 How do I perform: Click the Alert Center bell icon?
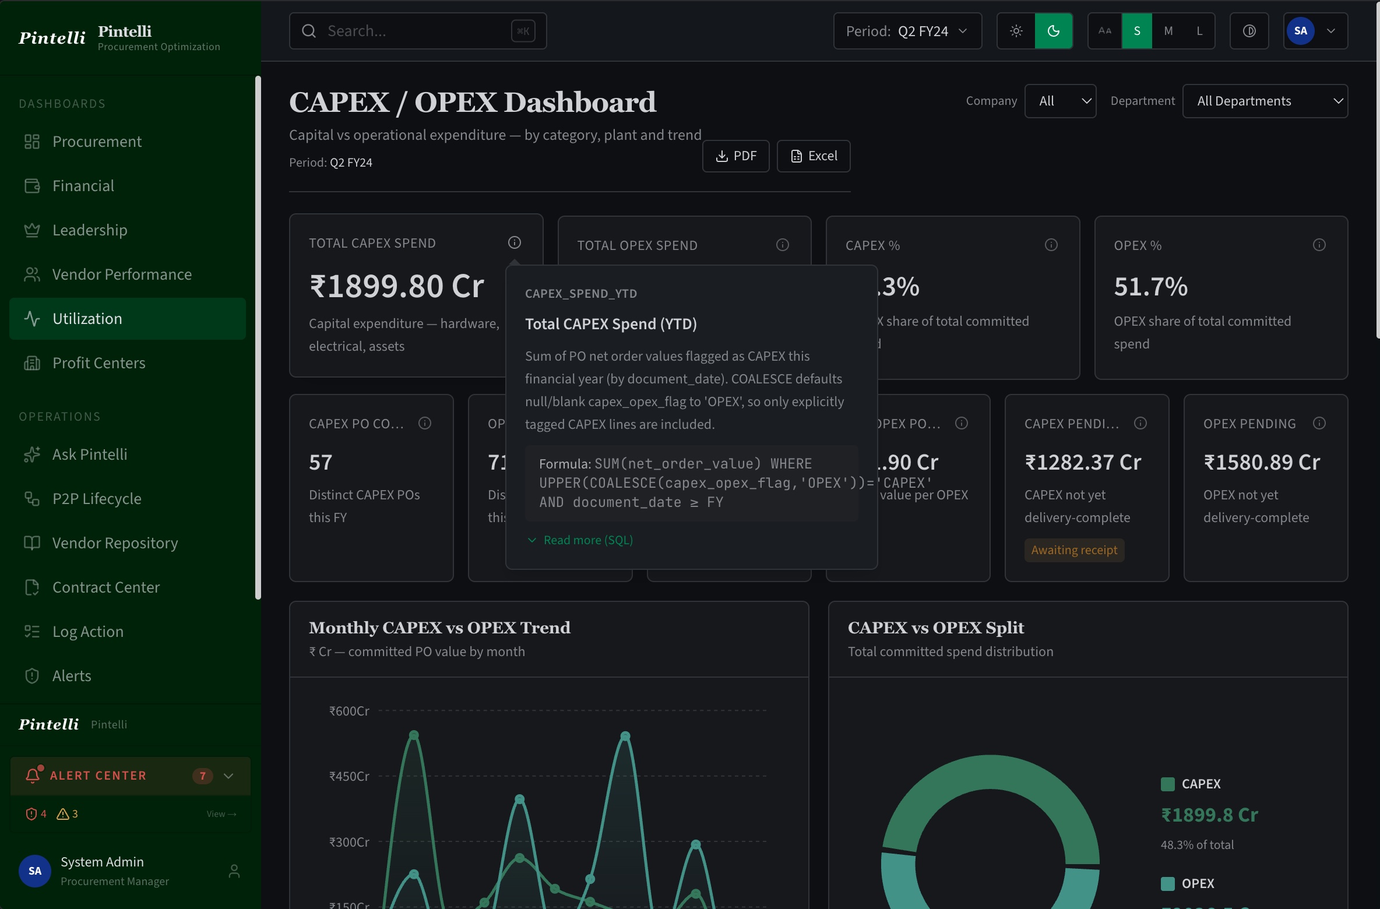pyautogui.click(x=33, y=775)
